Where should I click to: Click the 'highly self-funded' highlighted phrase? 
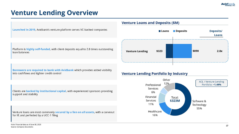[x=38, y=49]
